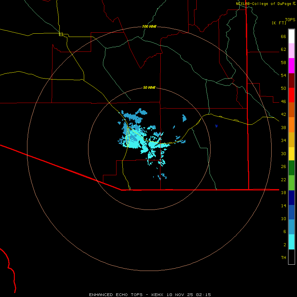This screenshot has width=297, height=297.
Task: Click the dark orange legend swatch
Action: 291,110
